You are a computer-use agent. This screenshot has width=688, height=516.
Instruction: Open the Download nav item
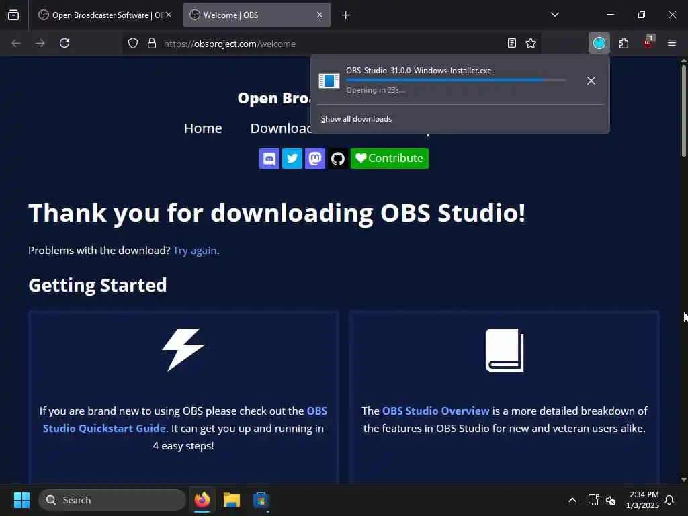coord(280,128)
